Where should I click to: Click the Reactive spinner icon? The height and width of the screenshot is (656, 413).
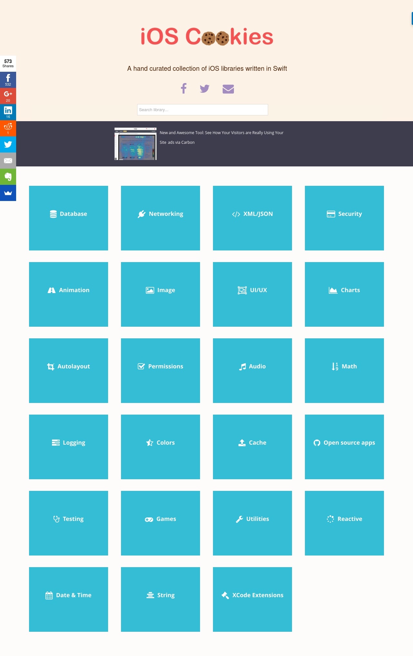330,519
